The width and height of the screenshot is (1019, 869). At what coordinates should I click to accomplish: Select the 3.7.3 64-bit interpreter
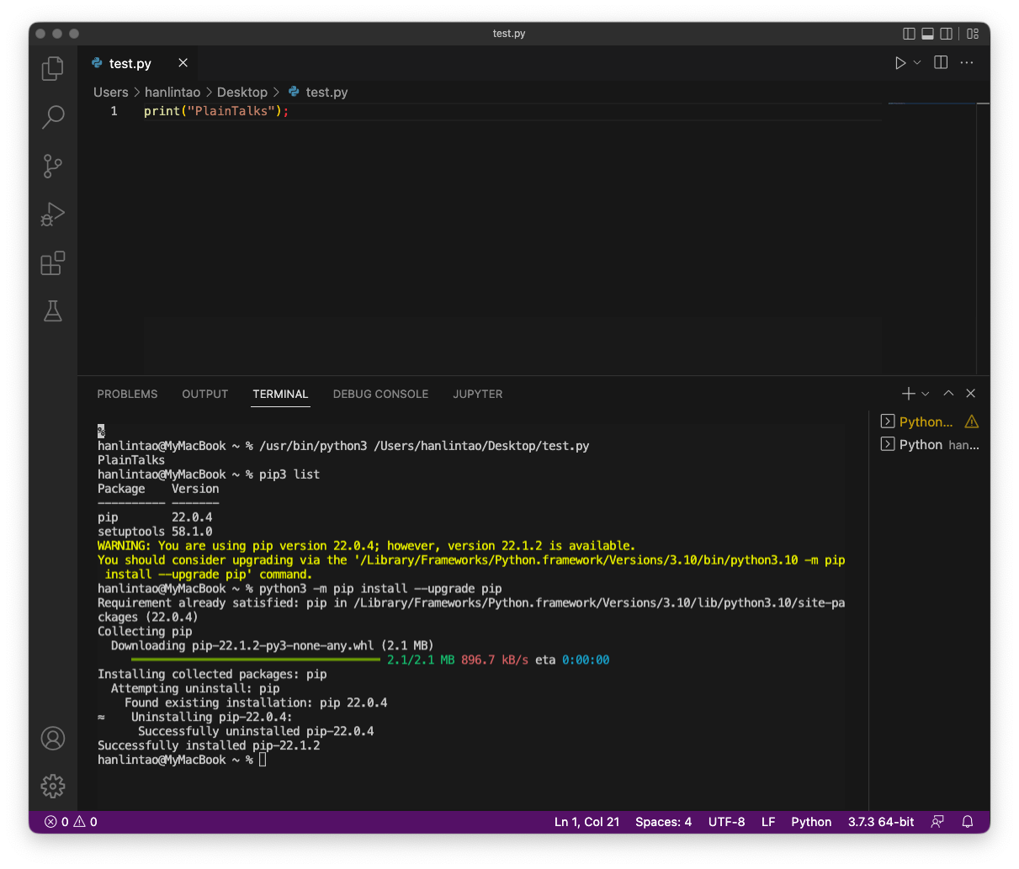pos(881,822)
